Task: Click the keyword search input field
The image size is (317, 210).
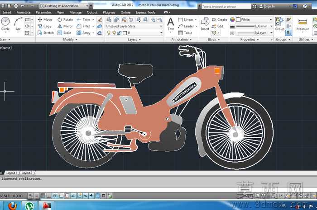Action: [226, 6]
